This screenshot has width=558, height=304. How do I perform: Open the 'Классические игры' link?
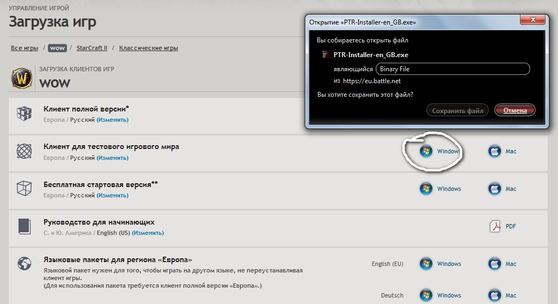click(x=149, y=48)
